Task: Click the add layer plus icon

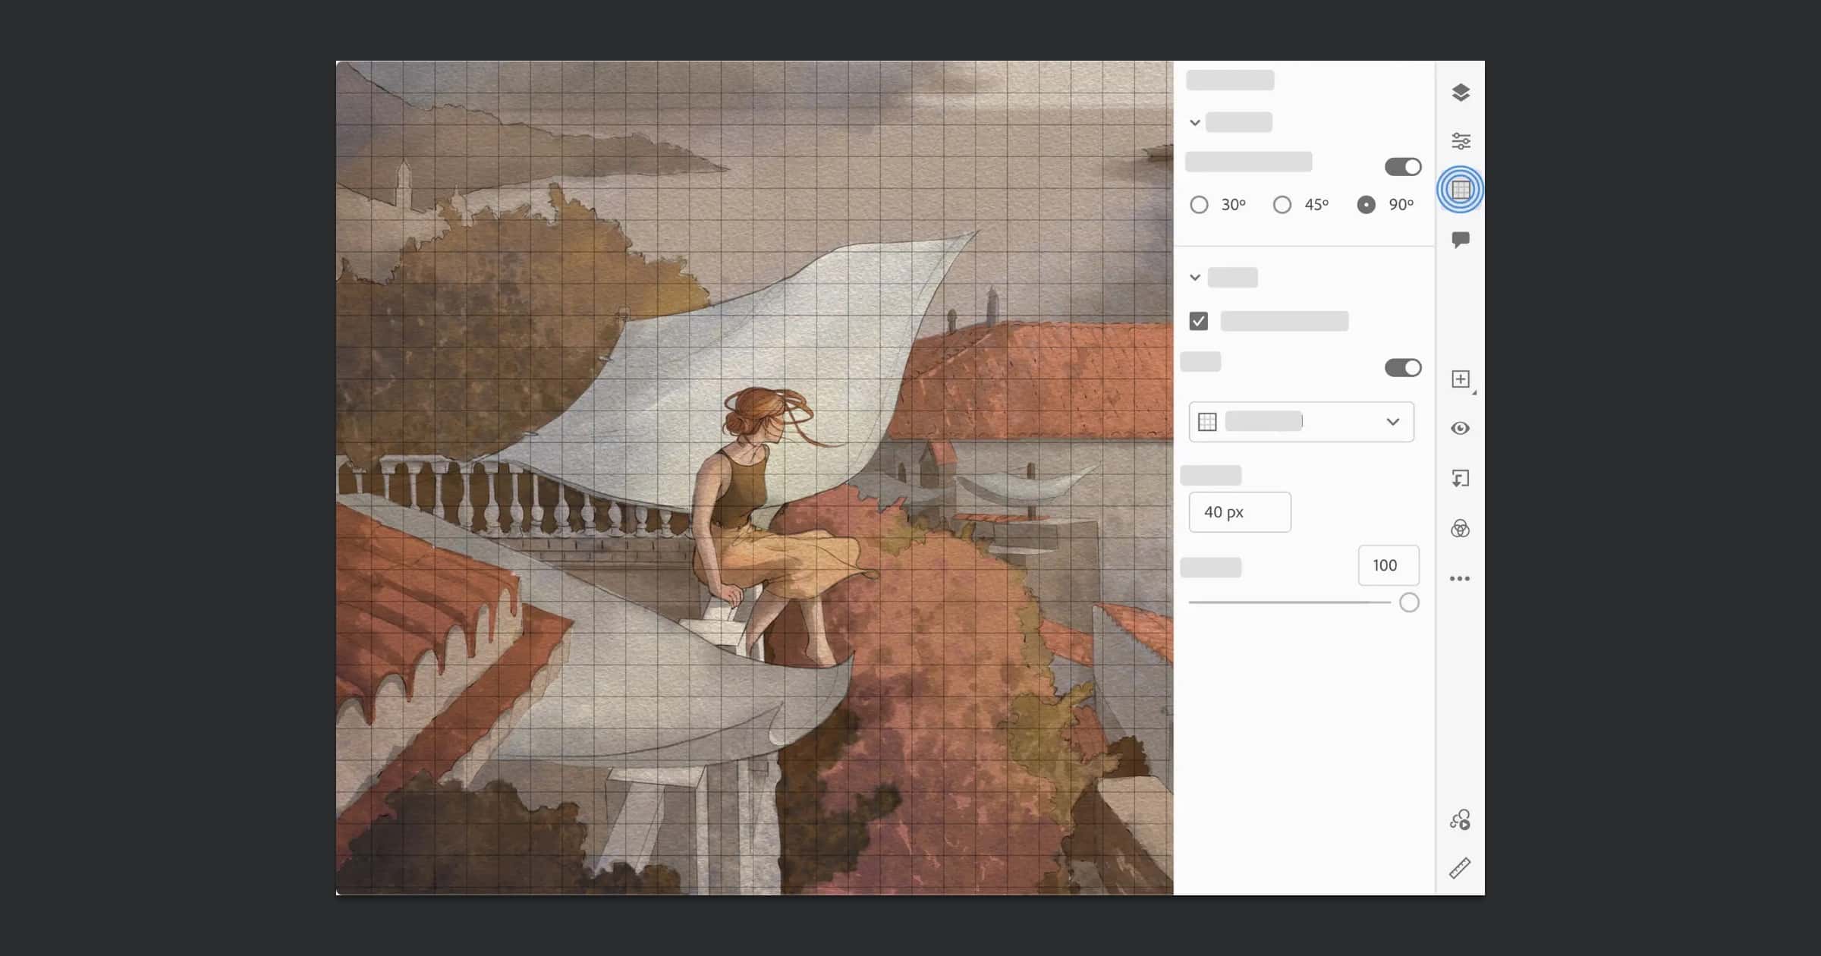Action: click(x=1460, y=379)
